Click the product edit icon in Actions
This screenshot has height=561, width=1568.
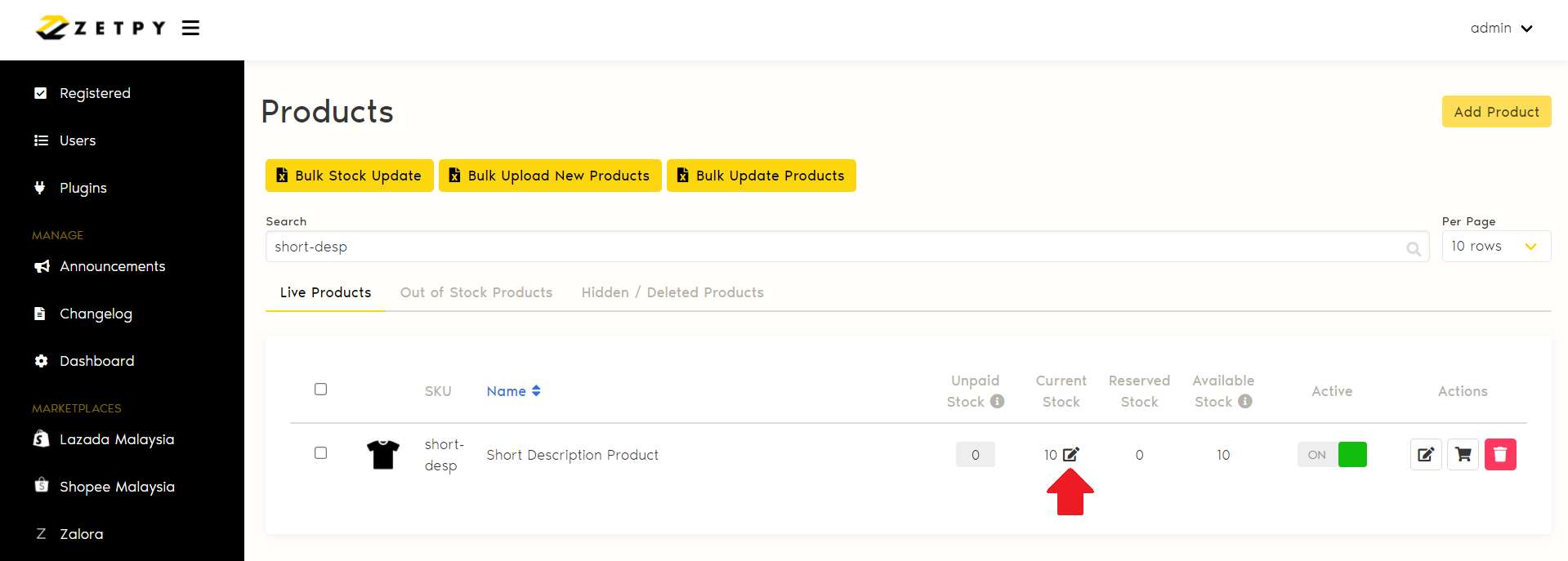1426,455
